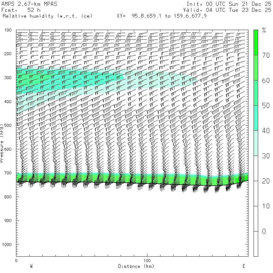Click the bright green above-70% colorbar segment
This screenshot has height=273, width=273.
256,42
